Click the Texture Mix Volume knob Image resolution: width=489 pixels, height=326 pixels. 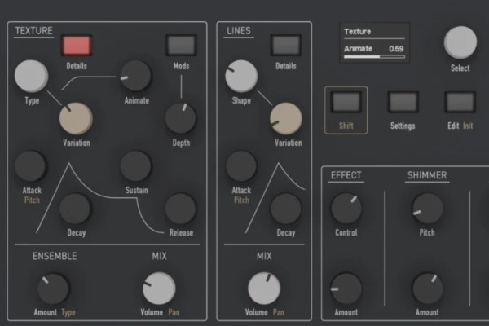[159, 289]
